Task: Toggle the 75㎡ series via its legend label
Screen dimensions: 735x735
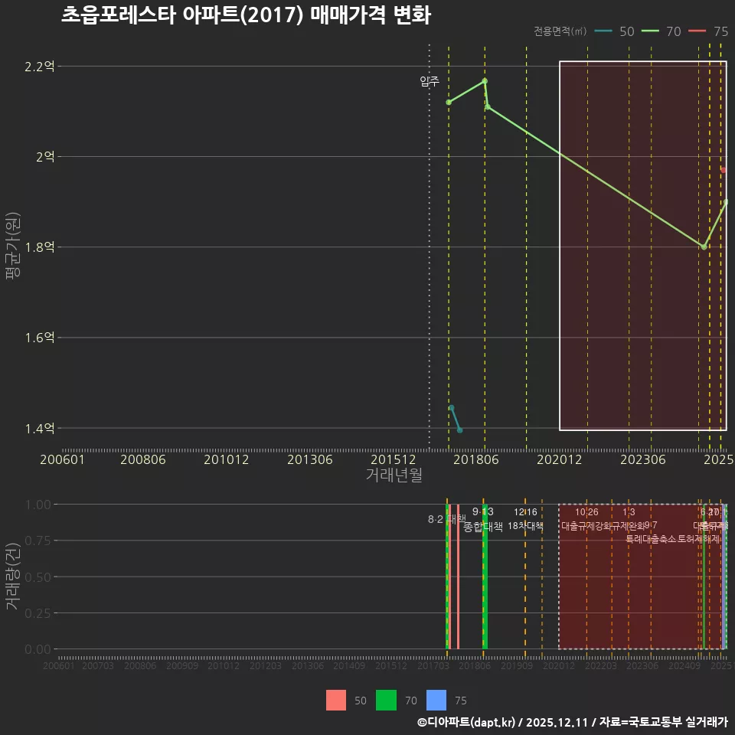Action: click(x=720, y=31)
